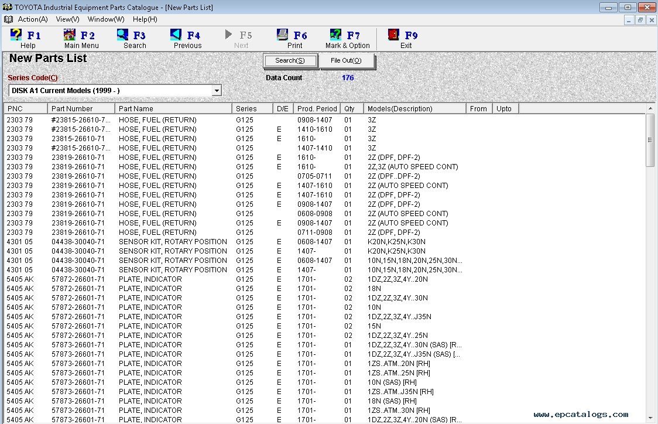Screen dimensions: 658x424
Task: Click the F3 Search toolbar icon
Action: [122, 35]
